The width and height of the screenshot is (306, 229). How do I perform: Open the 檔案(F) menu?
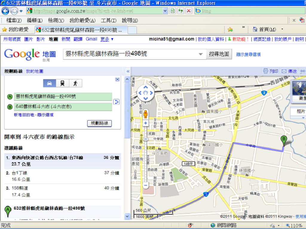[14, 20]
